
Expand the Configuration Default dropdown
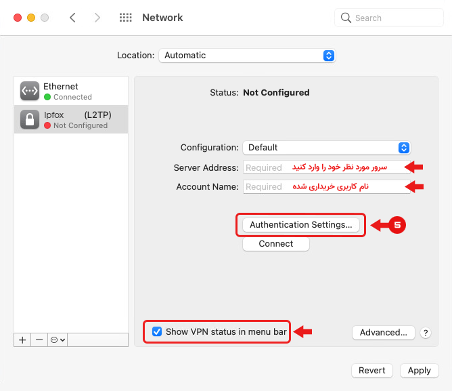click(327, 148)
